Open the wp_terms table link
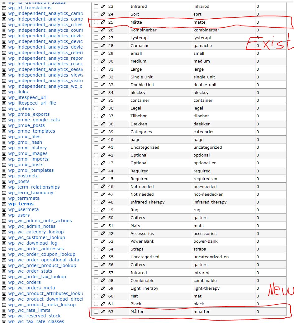Viewport: 294px width, 323px height. click(x=21, y=204)
